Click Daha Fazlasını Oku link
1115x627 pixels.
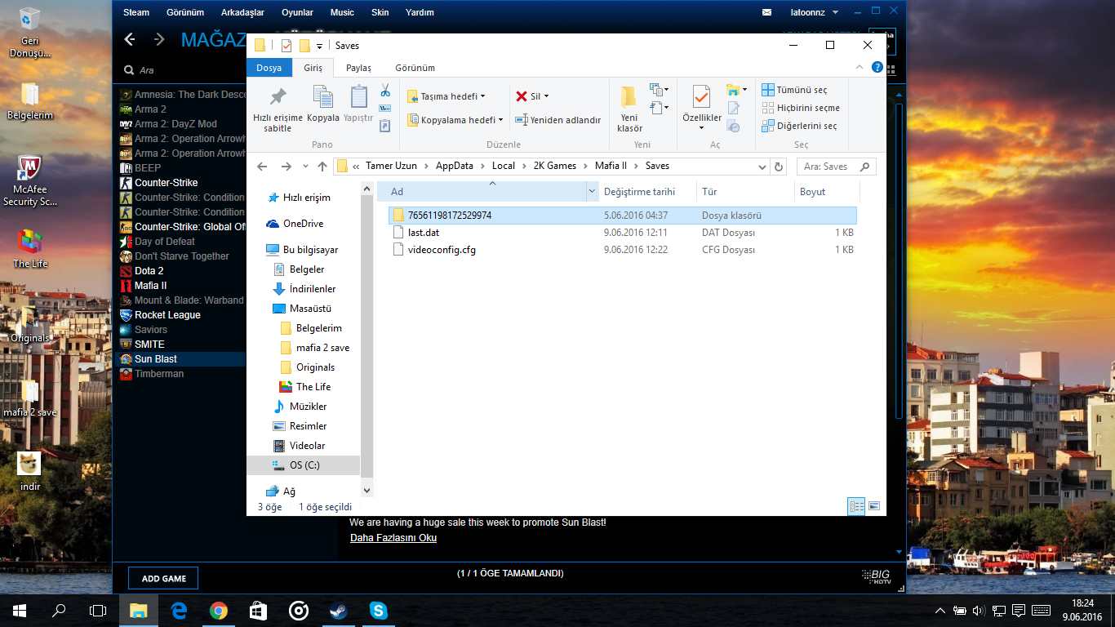[393, 538]
